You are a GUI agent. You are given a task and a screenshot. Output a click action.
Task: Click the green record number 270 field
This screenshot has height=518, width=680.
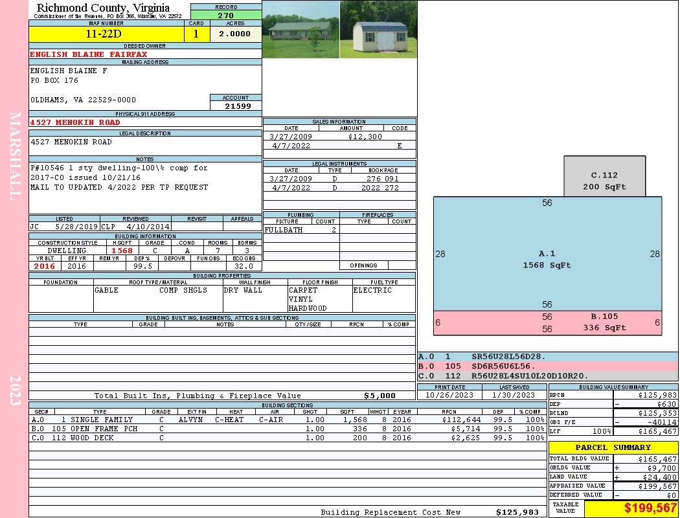(x=226, y=16)
